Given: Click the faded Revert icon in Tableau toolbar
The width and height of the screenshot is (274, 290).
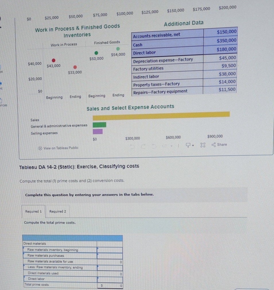Looking at the screenshot, I should pos(154,146).
